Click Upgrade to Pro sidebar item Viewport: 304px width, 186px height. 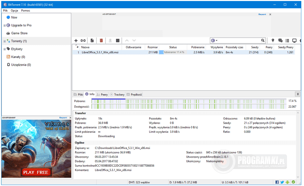(x=21, y=25)
